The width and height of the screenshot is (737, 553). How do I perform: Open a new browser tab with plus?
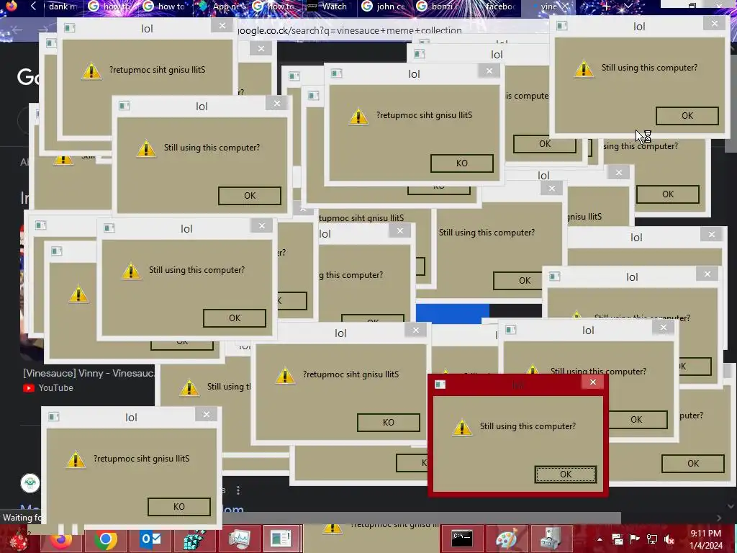(606, 6)
